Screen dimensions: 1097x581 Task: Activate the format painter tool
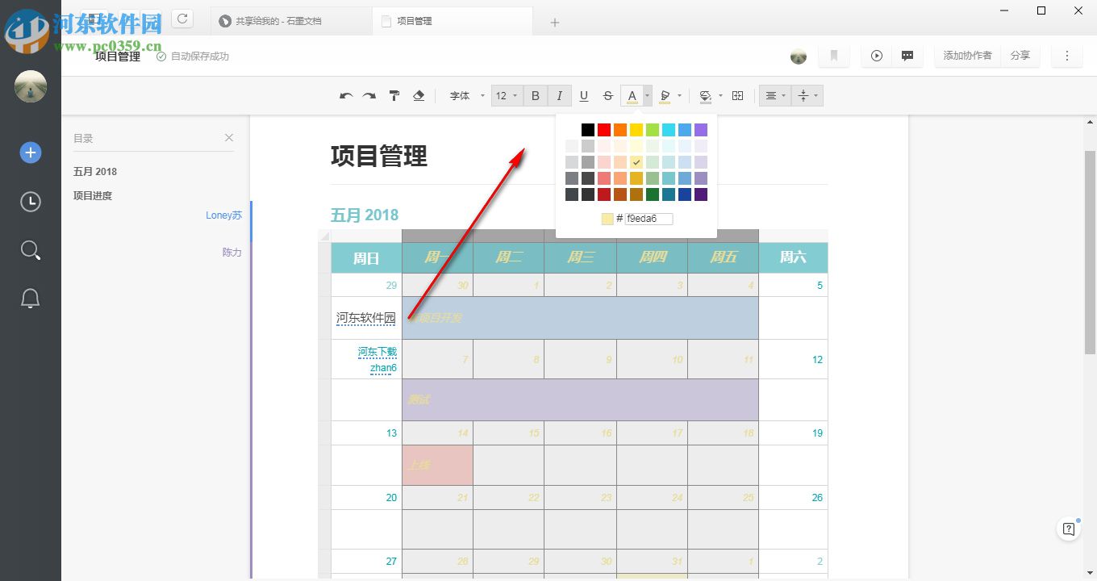click(394, 96)
